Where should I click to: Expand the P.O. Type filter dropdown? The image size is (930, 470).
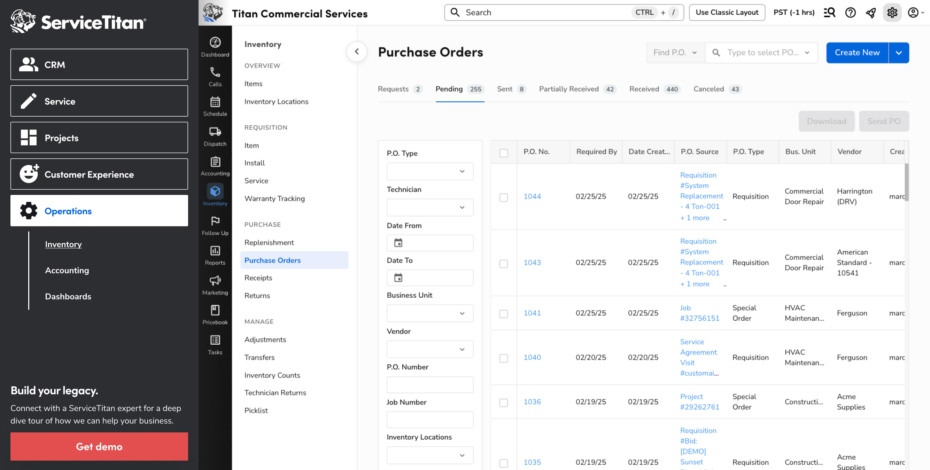[x=429, y=172]
